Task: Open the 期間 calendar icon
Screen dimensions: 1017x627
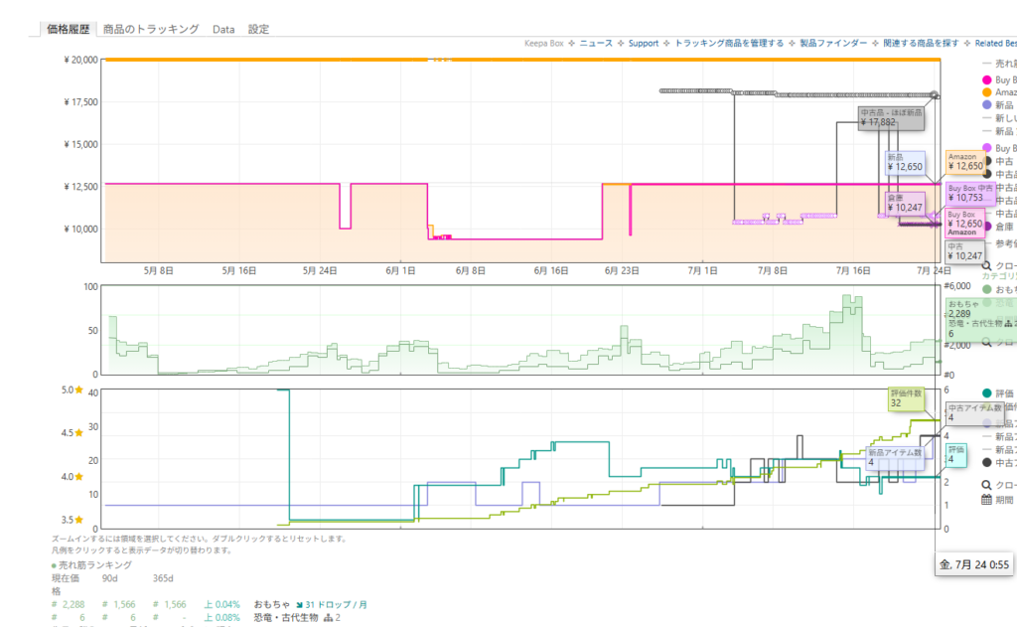Action: [x=986, y=499]
